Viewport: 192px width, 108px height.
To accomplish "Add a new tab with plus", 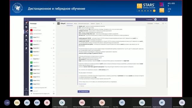I will tap(101, 23).
